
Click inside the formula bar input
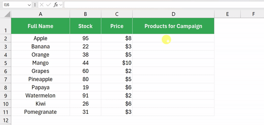[164, 5]
